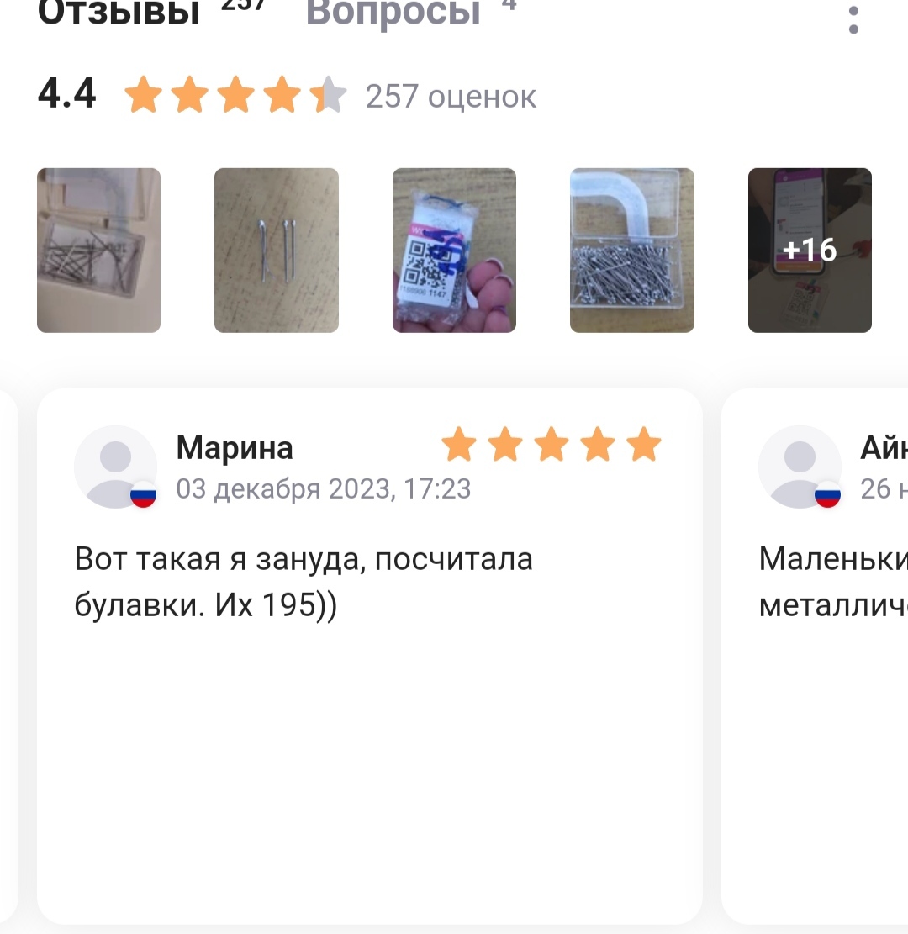This screenshot has height=934, width=908.
Task: Tap the overall rating stars row
Action: tap(235, 94)
